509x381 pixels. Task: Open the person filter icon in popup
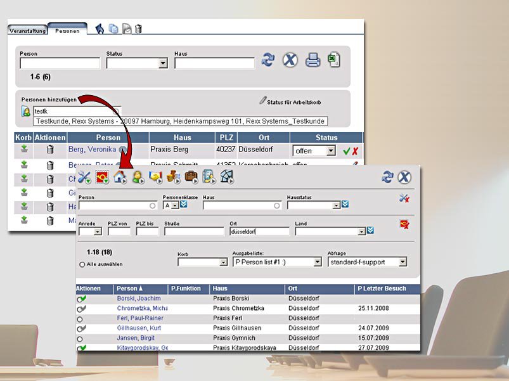click(138, 178)
